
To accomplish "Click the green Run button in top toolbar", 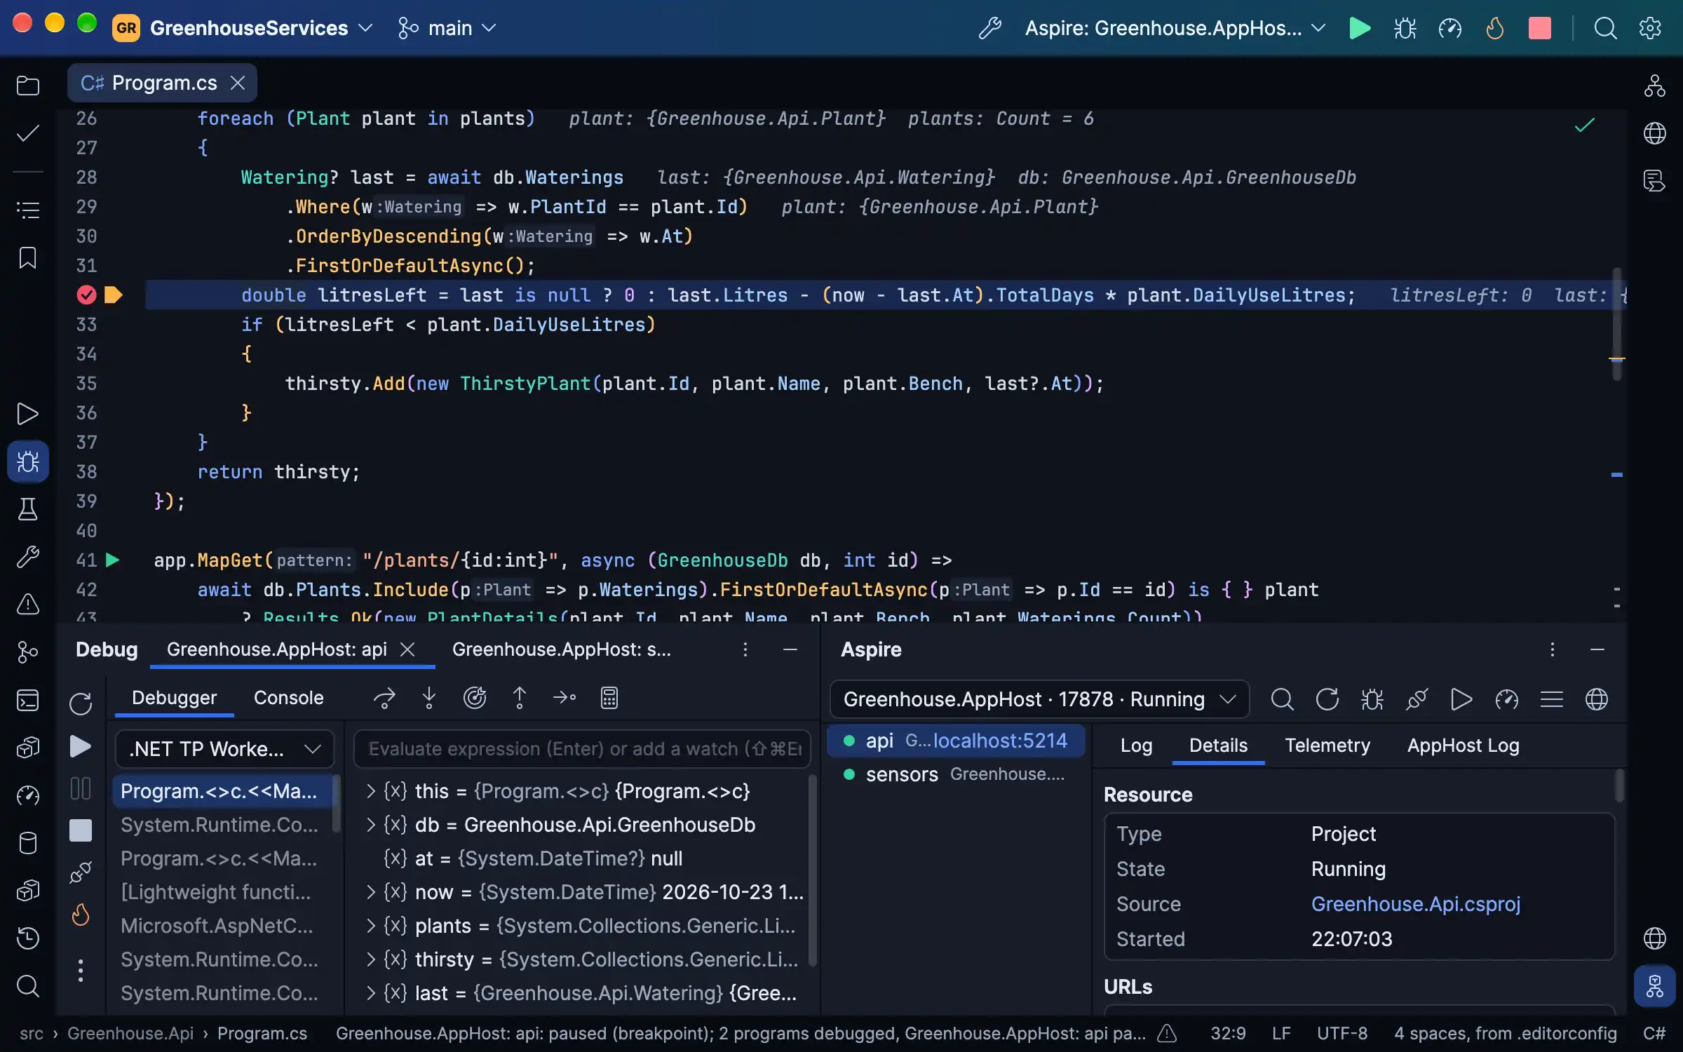I will [x=1360, y=28].
